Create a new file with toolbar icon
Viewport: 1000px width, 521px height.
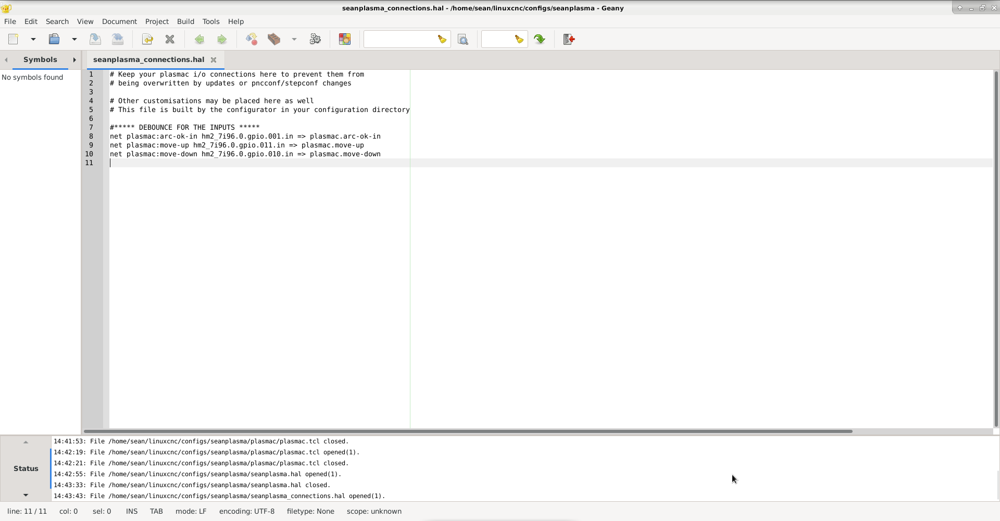[14, 39]
